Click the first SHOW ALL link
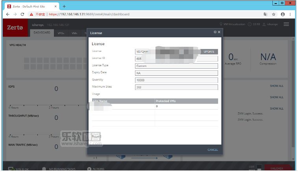The height and width of the screenshot is (172, 298). click(x=276, y=86)
